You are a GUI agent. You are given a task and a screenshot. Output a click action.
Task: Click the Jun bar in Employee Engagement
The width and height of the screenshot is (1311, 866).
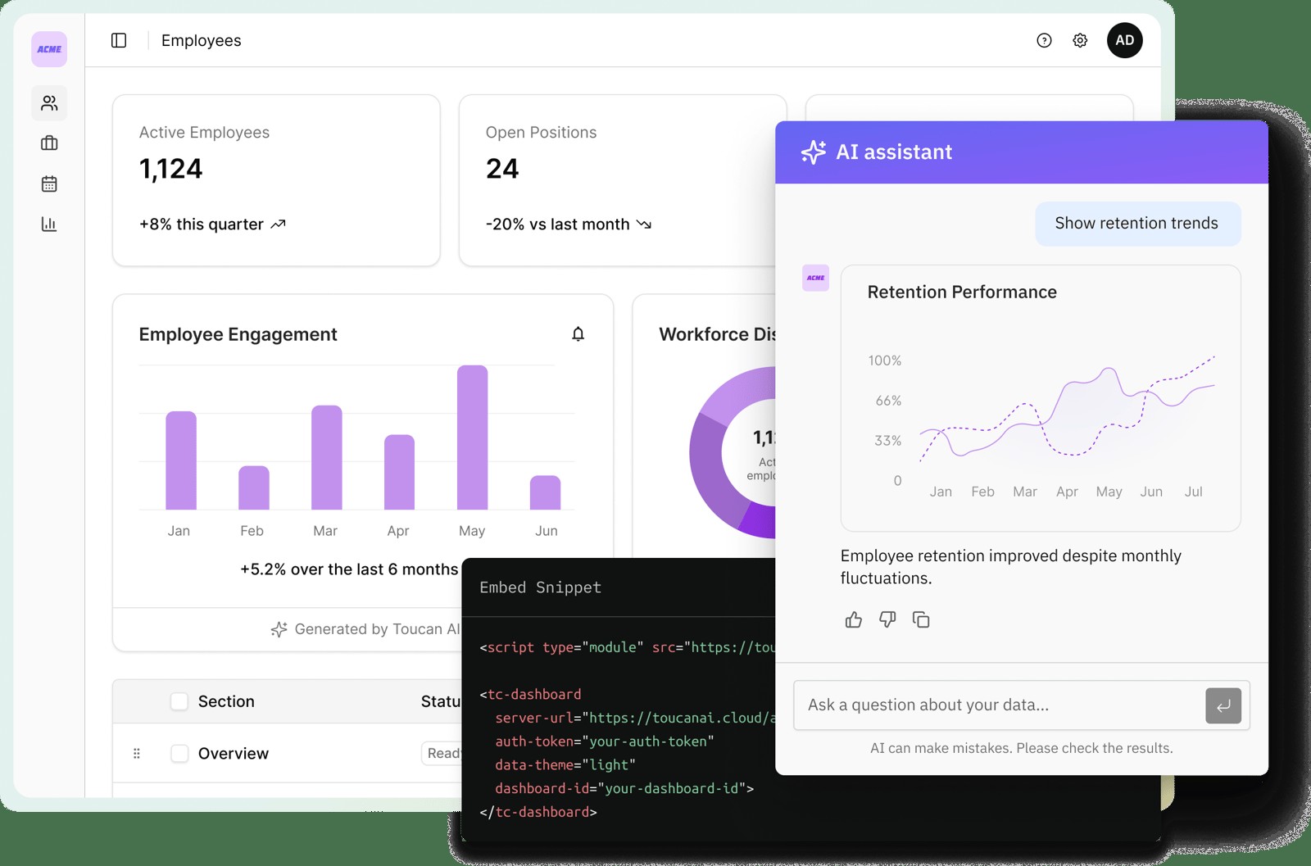click(545, 492)
